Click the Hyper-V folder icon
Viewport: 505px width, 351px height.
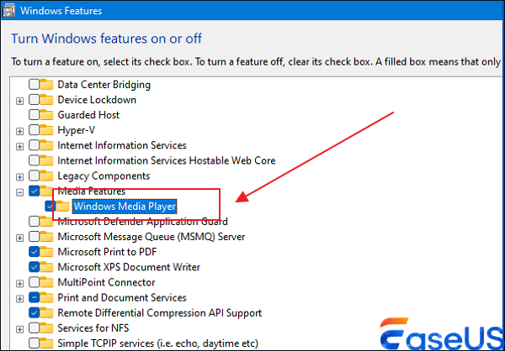(x=48, y=130)
